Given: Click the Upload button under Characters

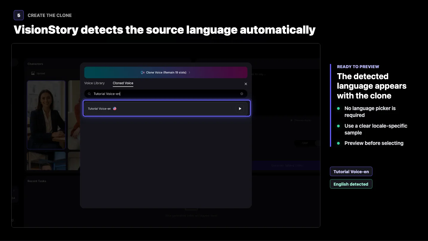Looking at the screenshot, I should coord(38,73).
